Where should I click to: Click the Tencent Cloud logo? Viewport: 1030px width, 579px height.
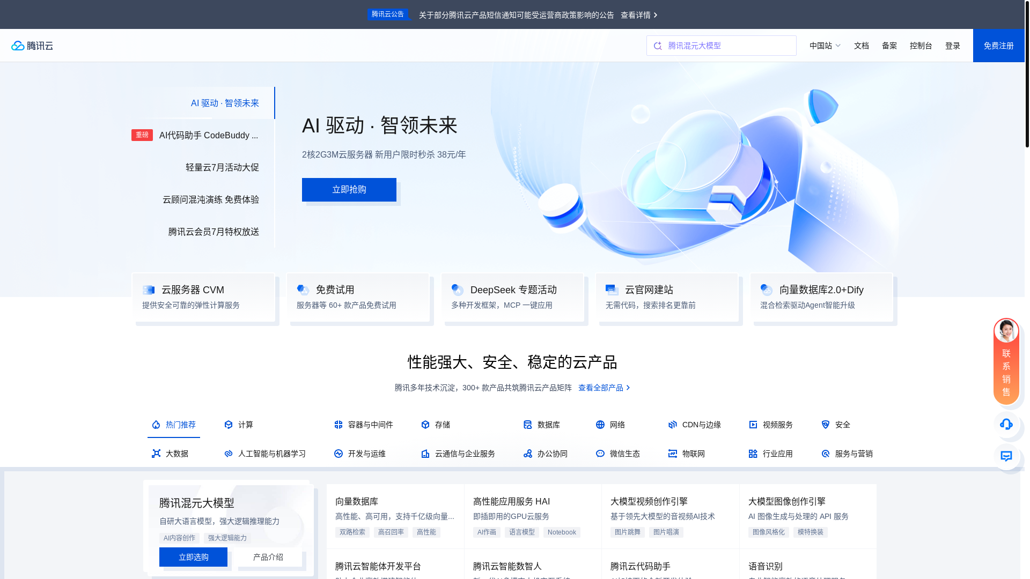pos(32,46)
